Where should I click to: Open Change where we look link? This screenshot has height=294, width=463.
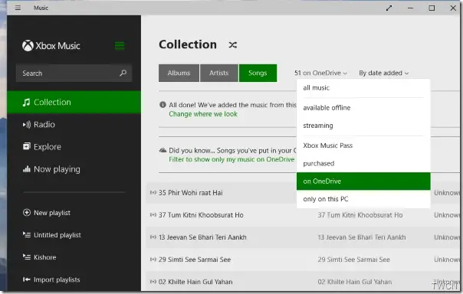coord(203,114)
